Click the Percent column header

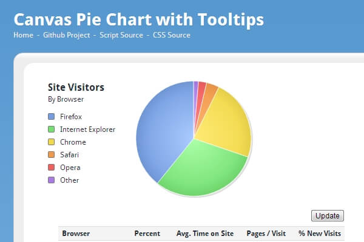(x=147, y=234)
